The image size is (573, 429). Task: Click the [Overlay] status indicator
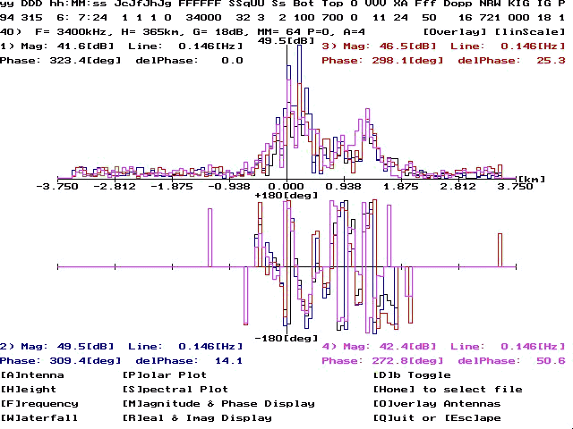click(x=455, y=32)
